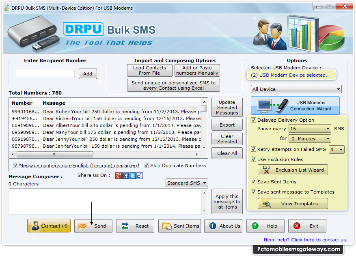Click Need help contact us link
Viewport: 356px width, 256px height.
[305, 240]
